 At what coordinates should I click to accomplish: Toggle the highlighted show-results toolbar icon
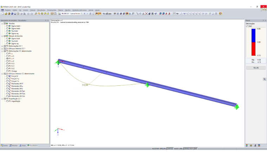pos(97,14)
